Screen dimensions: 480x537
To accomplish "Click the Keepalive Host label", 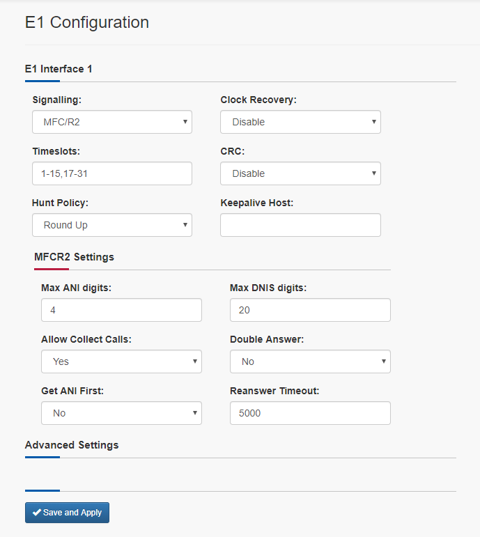I will point(257,203).
